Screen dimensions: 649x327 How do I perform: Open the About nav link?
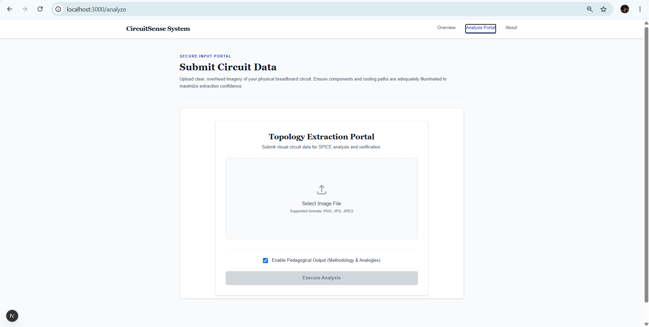[x=511, y=28]
